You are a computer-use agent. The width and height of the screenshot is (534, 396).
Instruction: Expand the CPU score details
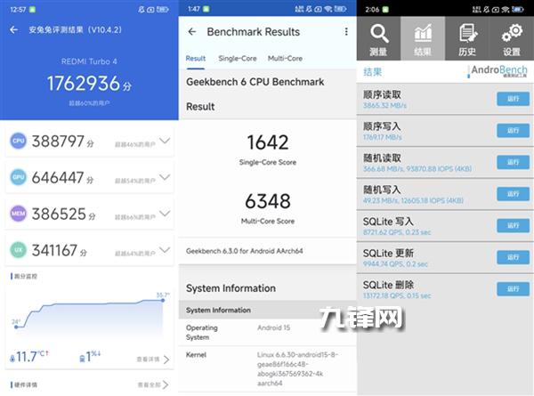coord(164,141)
